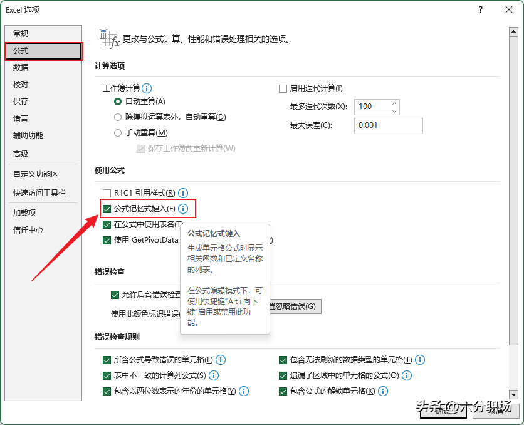Viewport: 524px width, 425px height.
Task: Open the 数据 options category
Action: (x=43, y=68)
